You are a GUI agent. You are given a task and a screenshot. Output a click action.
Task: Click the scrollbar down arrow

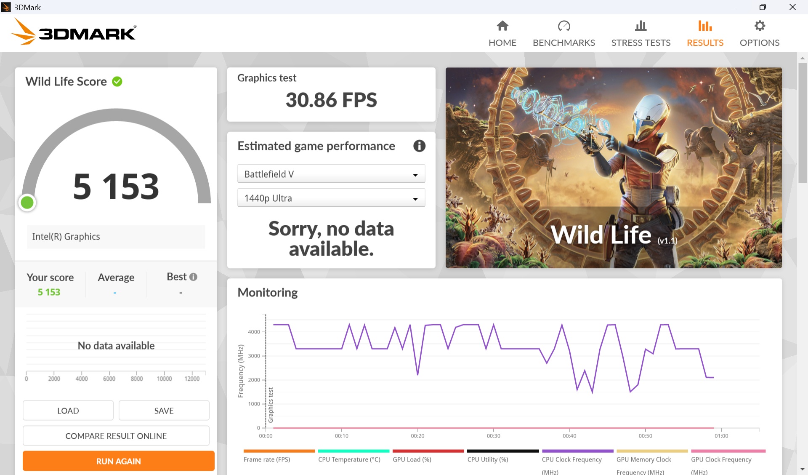803,469
